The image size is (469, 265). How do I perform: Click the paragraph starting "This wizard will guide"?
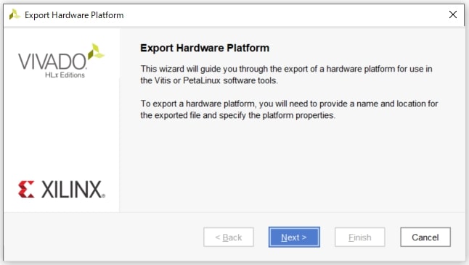[286, 75]
